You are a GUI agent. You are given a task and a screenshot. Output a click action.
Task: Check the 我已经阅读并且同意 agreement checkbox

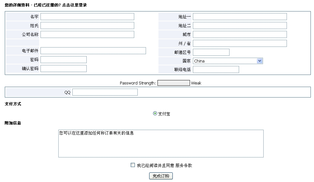pos(133,165)
